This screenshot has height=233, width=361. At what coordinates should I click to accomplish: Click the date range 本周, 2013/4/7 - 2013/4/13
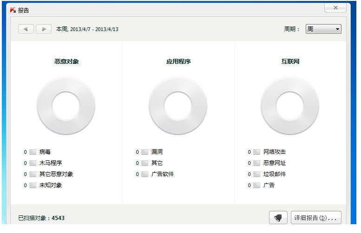click(x=87, y=29)
